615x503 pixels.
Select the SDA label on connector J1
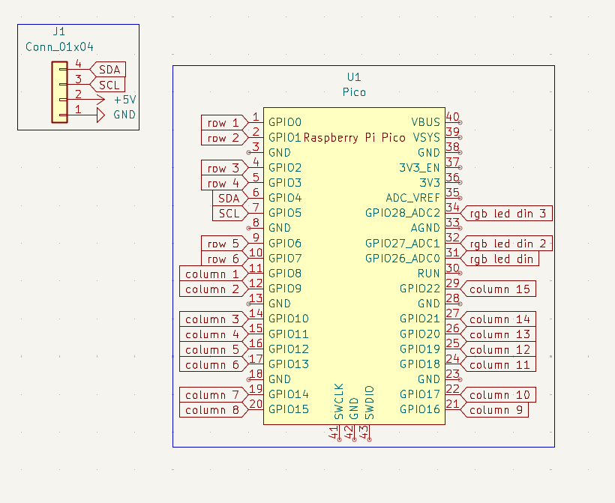(x=108, y=70)
